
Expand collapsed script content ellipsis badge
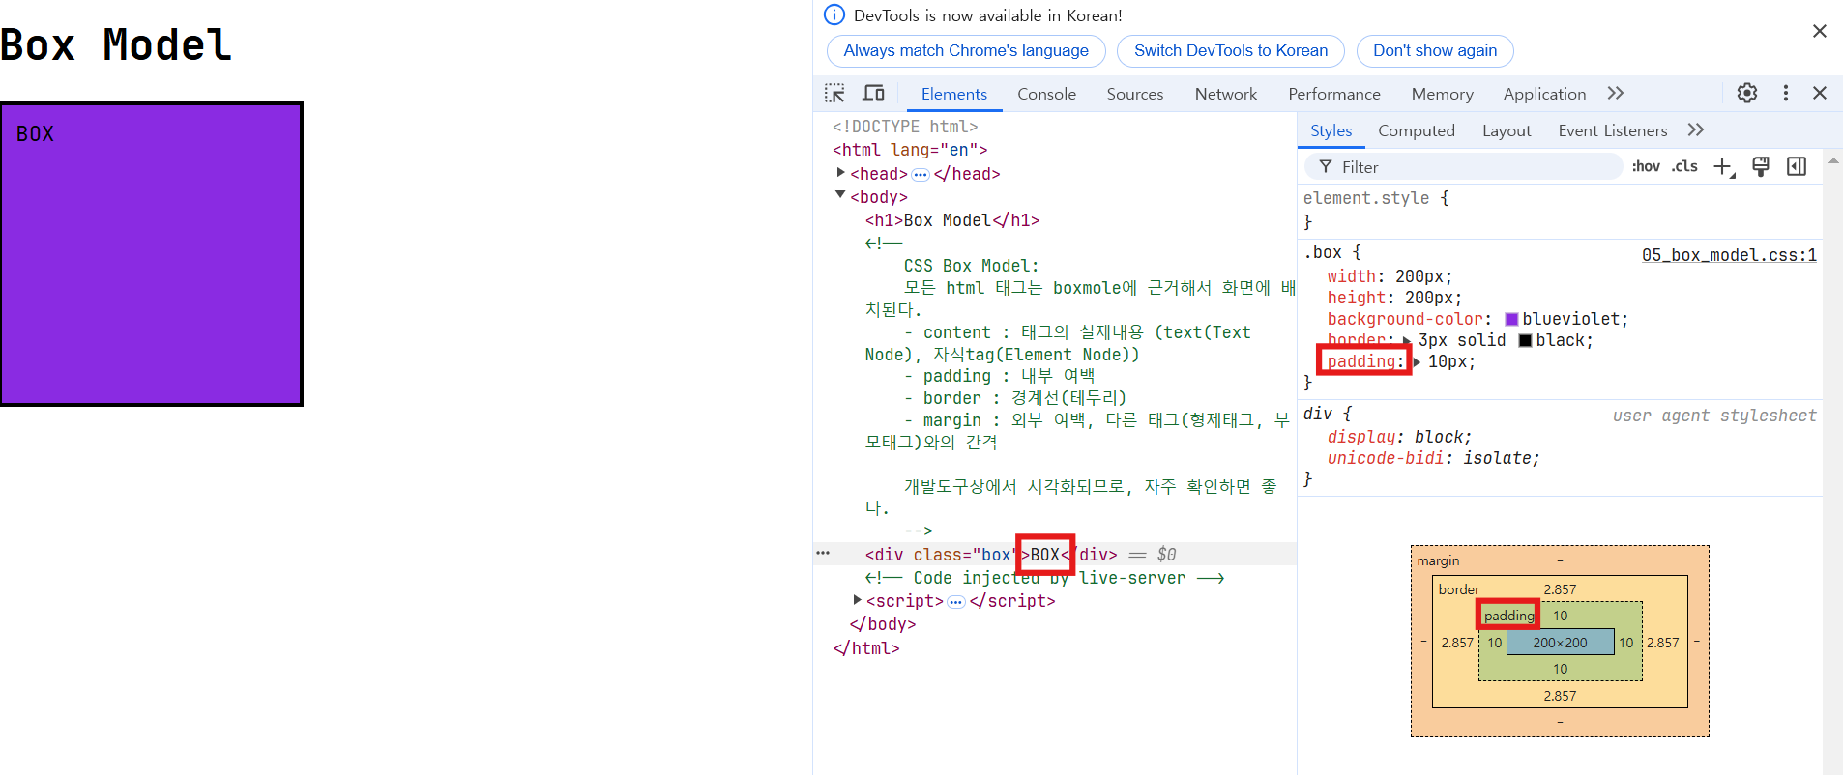(956, 602)
